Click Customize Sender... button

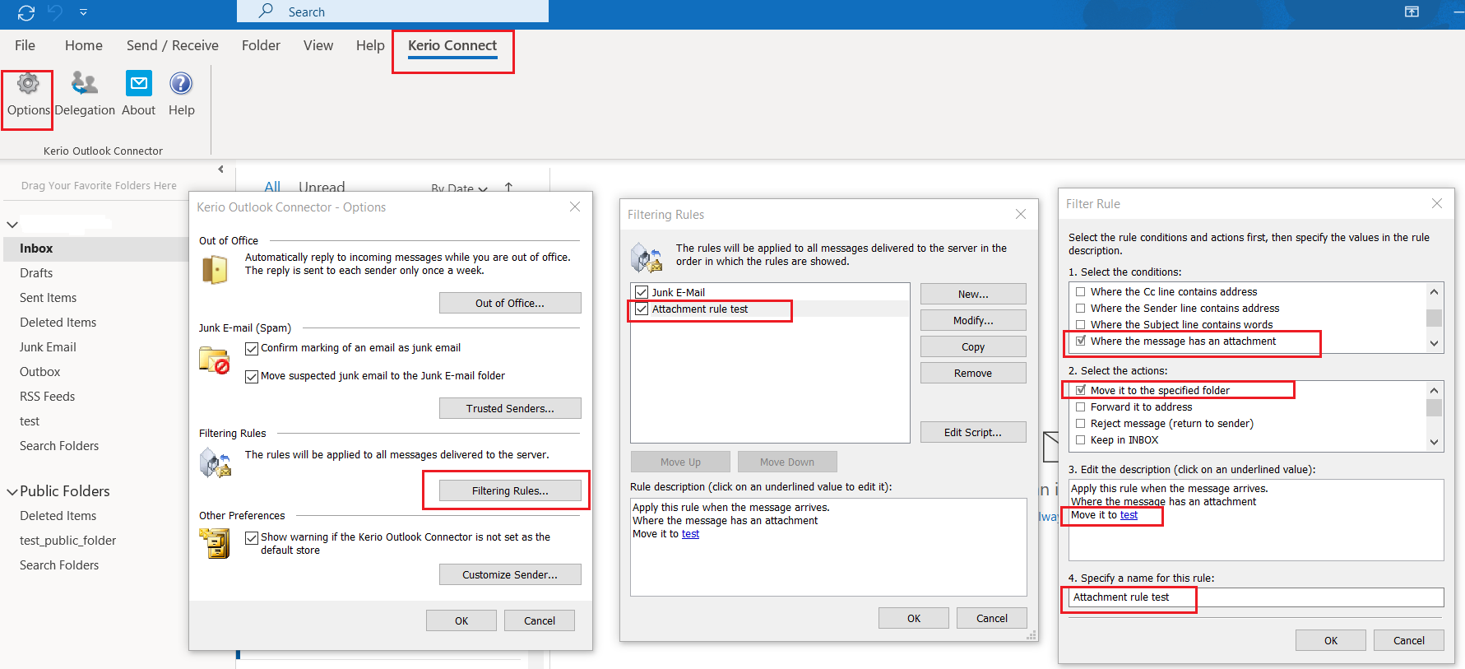pyautogui.click(x=510, y=574)
